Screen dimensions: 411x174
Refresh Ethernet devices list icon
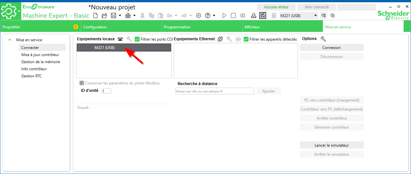click(220, 39)
